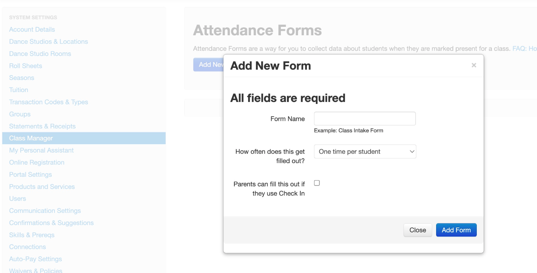Open the Seasons settings page
The width and height of the screenshot is (537, 273).
[x=21, y=78]
